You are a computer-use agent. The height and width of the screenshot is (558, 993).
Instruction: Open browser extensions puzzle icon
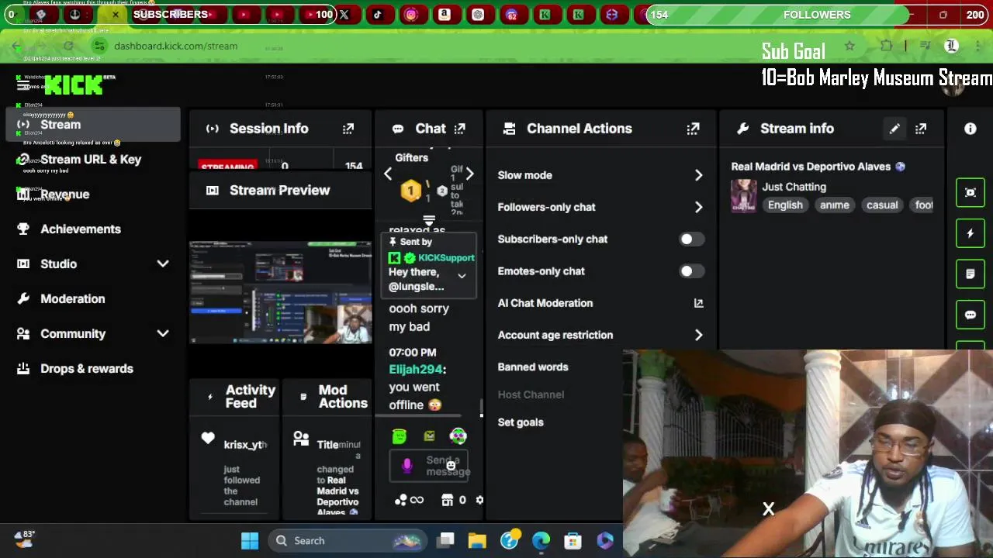pyautogui.click(x=886, y=46)
